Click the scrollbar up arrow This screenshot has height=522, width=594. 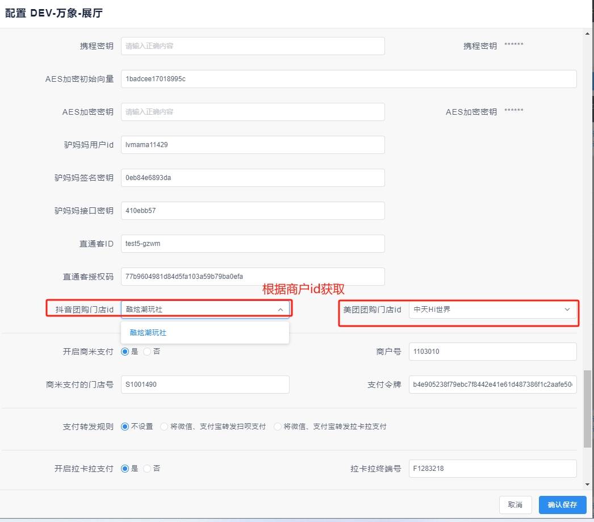click(587, 34)
